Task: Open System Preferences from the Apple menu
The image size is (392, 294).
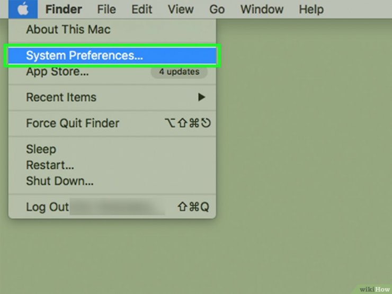Action: point(112,56)
